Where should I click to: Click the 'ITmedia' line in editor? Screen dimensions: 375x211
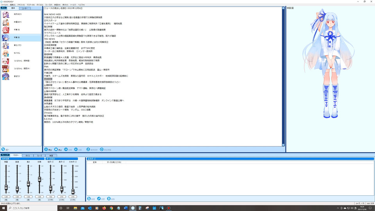(x=48, y=113)
